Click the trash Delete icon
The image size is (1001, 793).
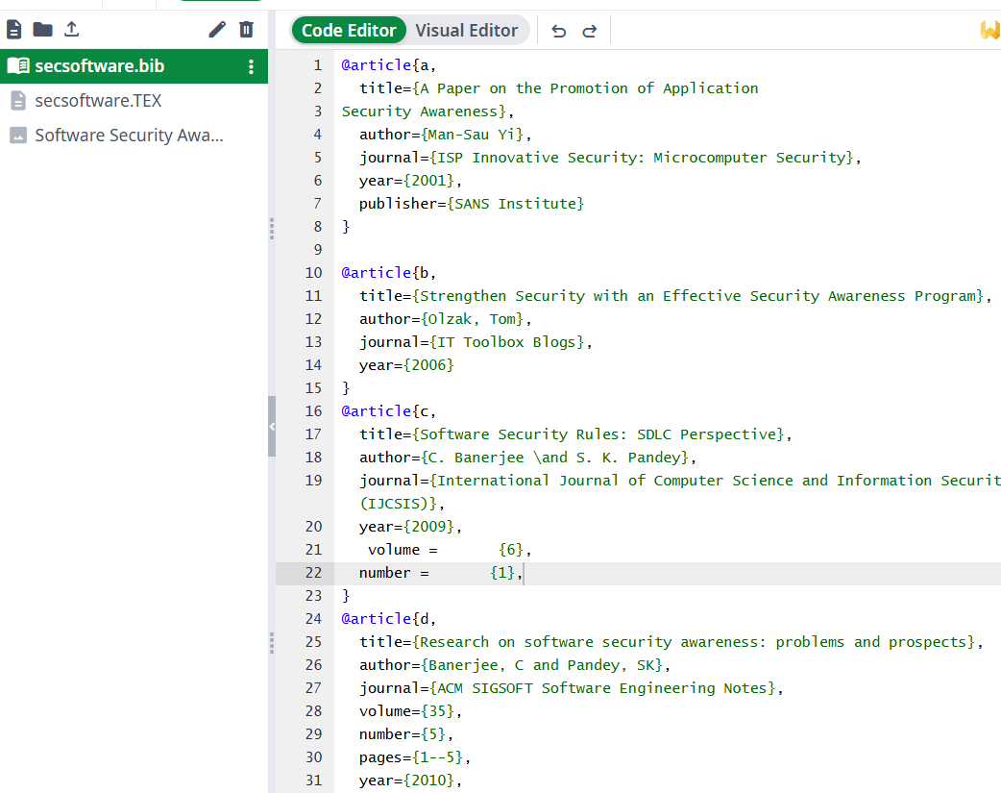pyautogui.click(x=247, y=30)
